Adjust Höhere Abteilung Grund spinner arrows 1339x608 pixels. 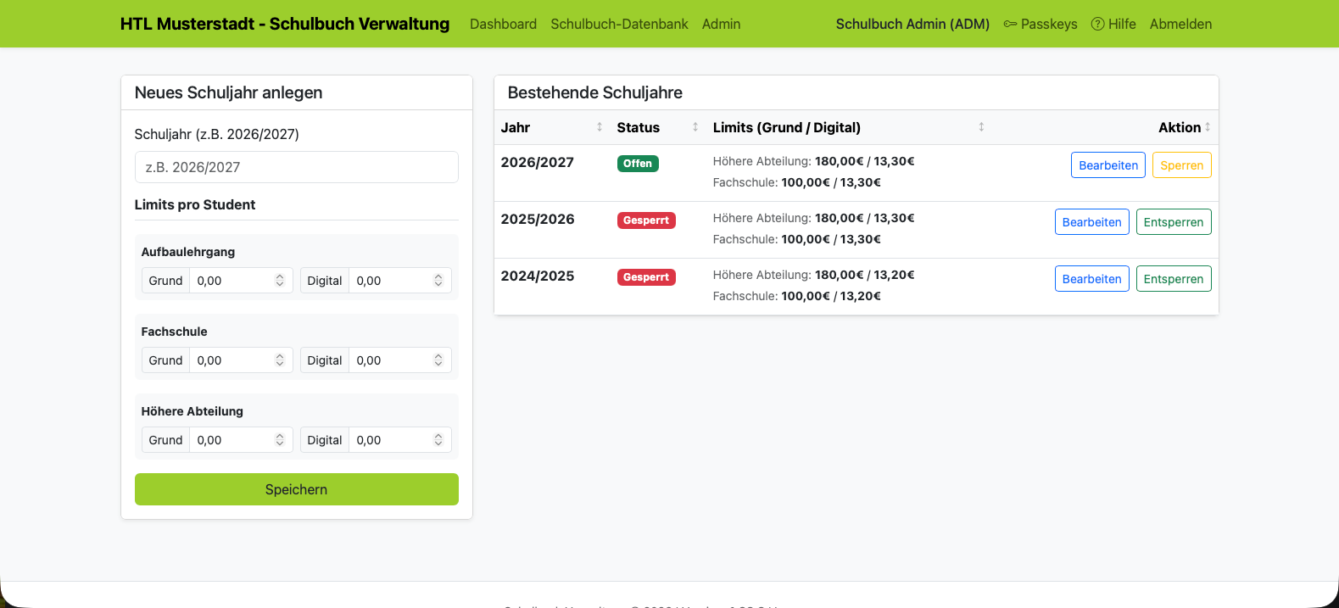[x=280, y=440]
